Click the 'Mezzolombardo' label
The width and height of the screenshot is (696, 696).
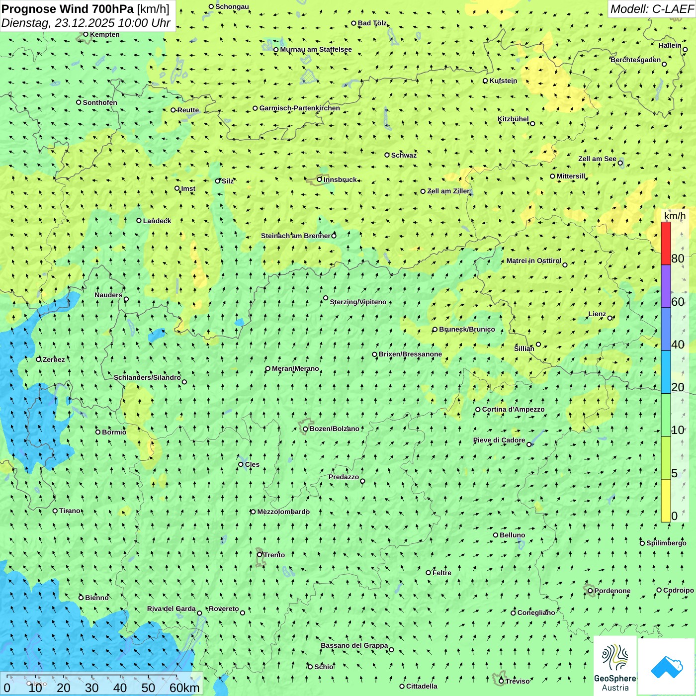pos(283,512)
